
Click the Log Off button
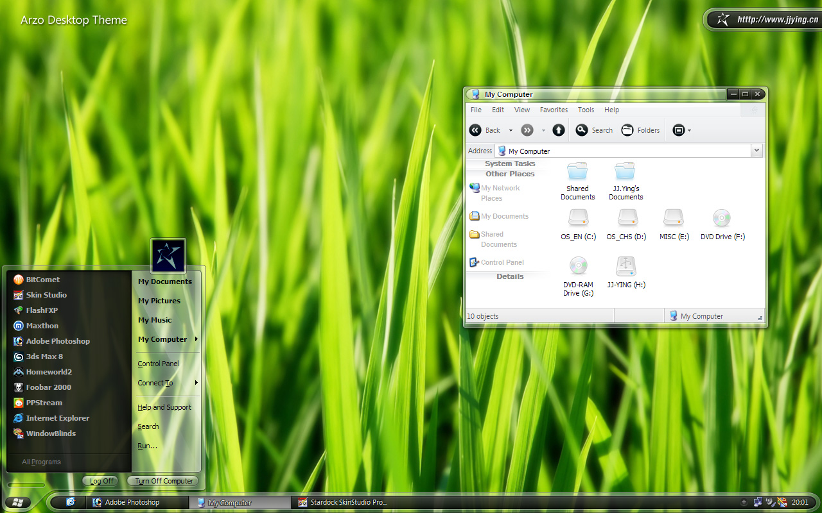(x=101, y=481)
